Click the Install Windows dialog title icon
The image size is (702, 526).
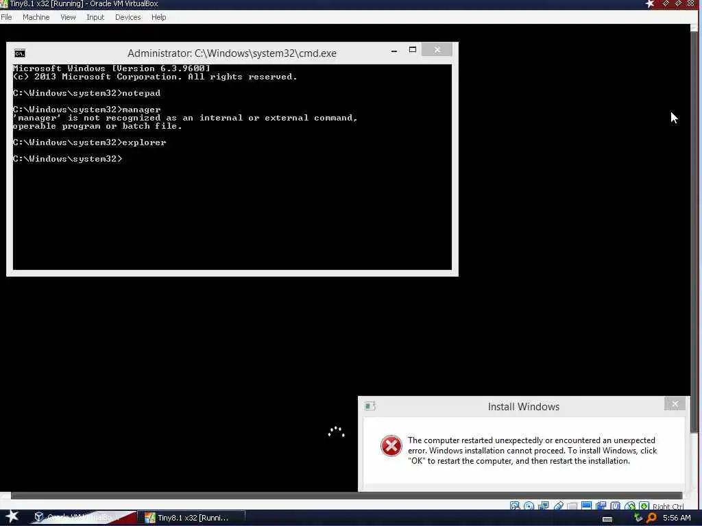click(370, 406)
